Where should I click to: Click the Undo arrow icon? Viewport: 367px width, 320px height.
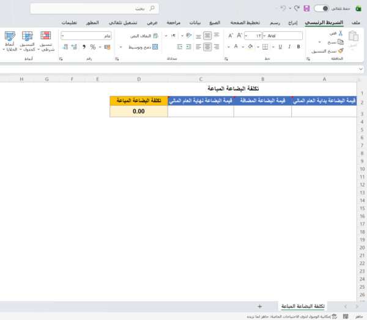pos(282,9)
